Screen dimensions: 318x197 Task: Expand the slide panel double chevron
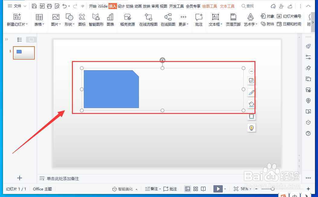tap(6, 39)
